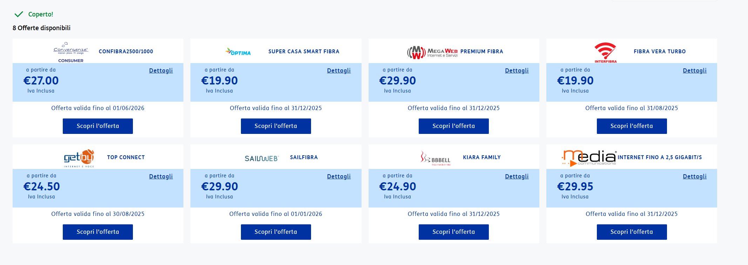Open Dettagli for Top Connect offer
Image resolution: width=748 pixels, height=265 pixels.
tap(161, 176)
